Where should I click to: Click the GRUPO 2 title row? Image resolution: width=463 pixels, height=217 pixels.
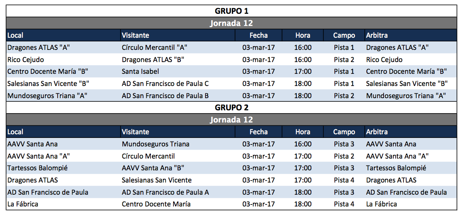click(231, 107)
